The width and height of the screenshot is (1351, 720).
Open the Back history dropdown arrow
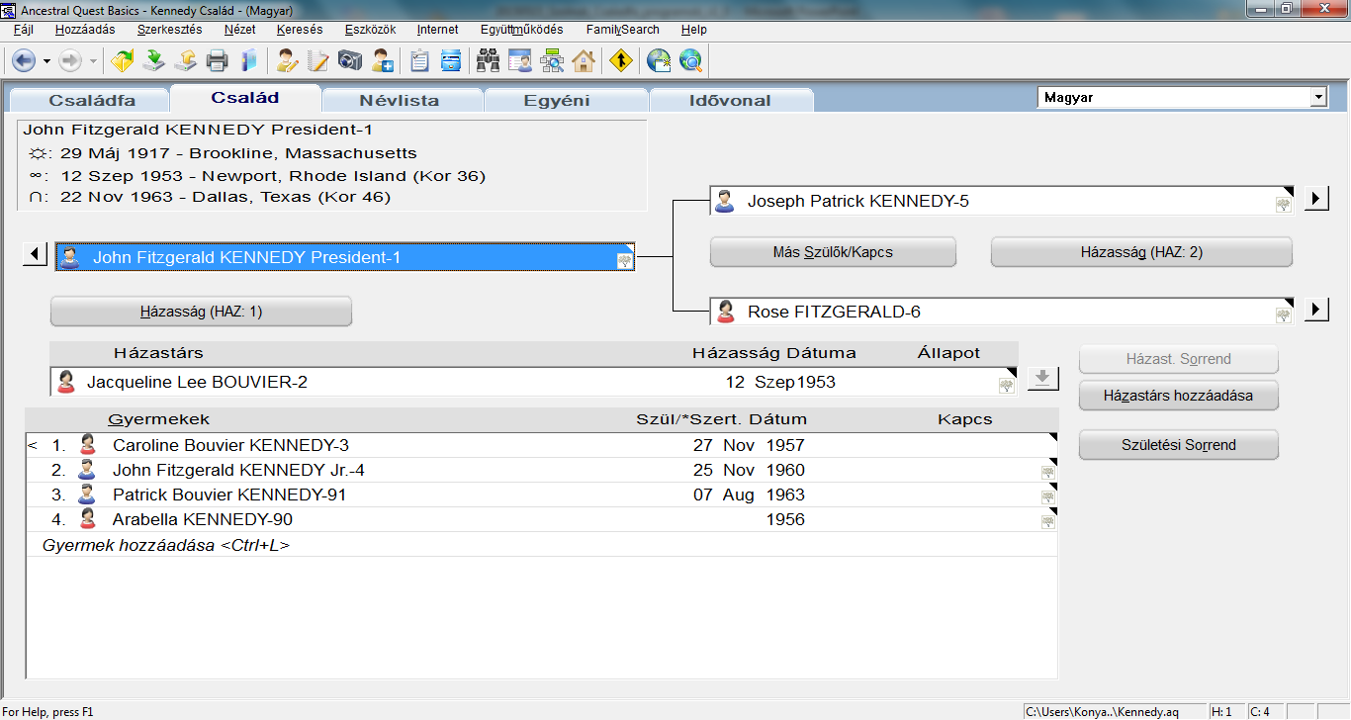(x=46, y=61)
